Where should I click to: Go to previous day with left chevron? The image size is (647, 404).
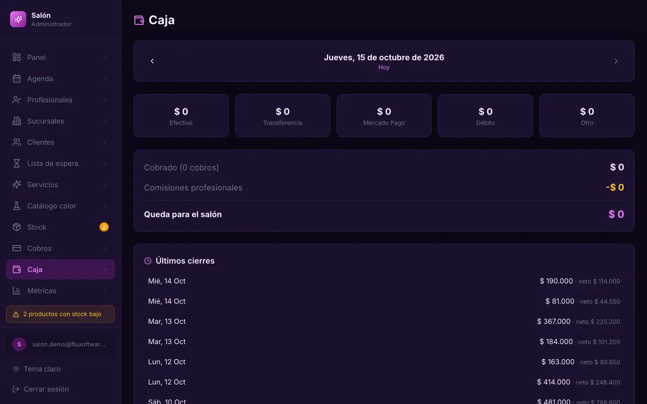point(152,61)
